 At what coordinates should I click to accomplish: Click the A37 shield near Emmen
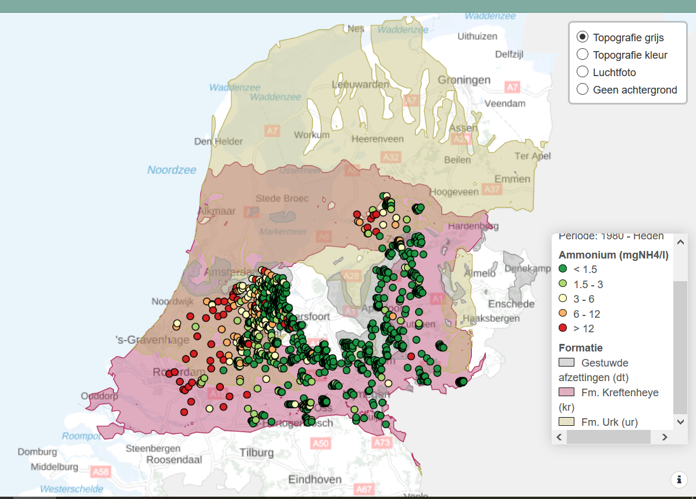point(492,189)
